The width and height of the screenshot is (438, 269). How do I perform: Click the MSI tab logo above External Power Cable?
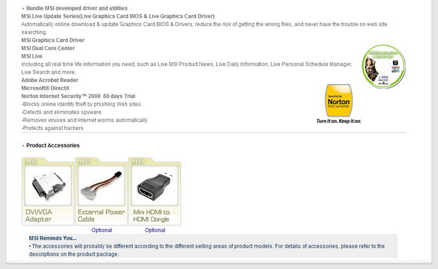(x=85, y=162)
